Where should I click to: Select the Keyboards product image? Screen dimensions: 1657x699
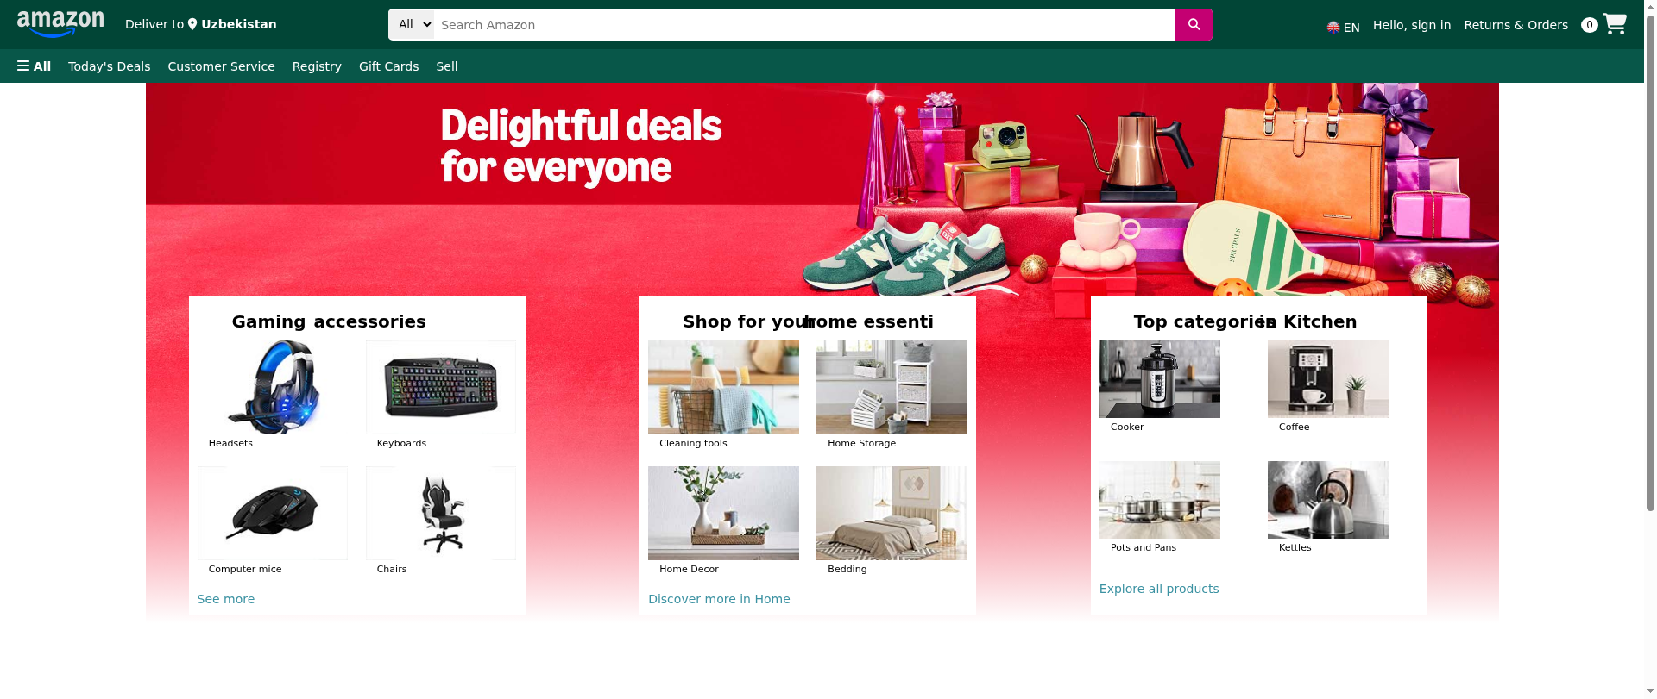coord(441,387)
